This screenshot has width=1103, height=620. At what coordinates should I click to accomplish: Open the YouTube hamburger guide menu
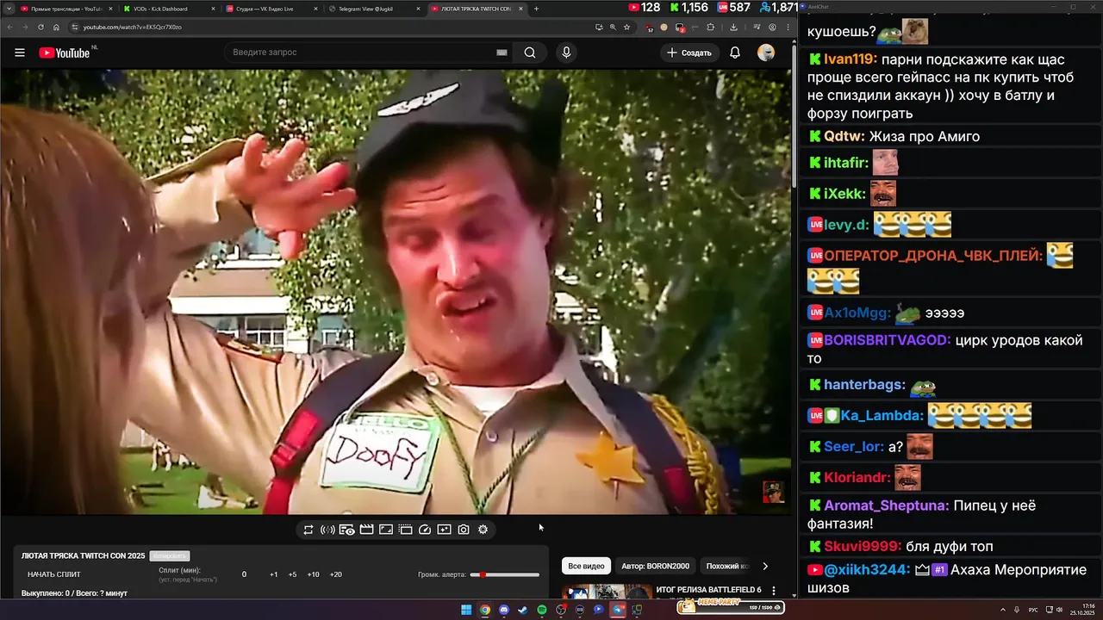tap(20, 53)
